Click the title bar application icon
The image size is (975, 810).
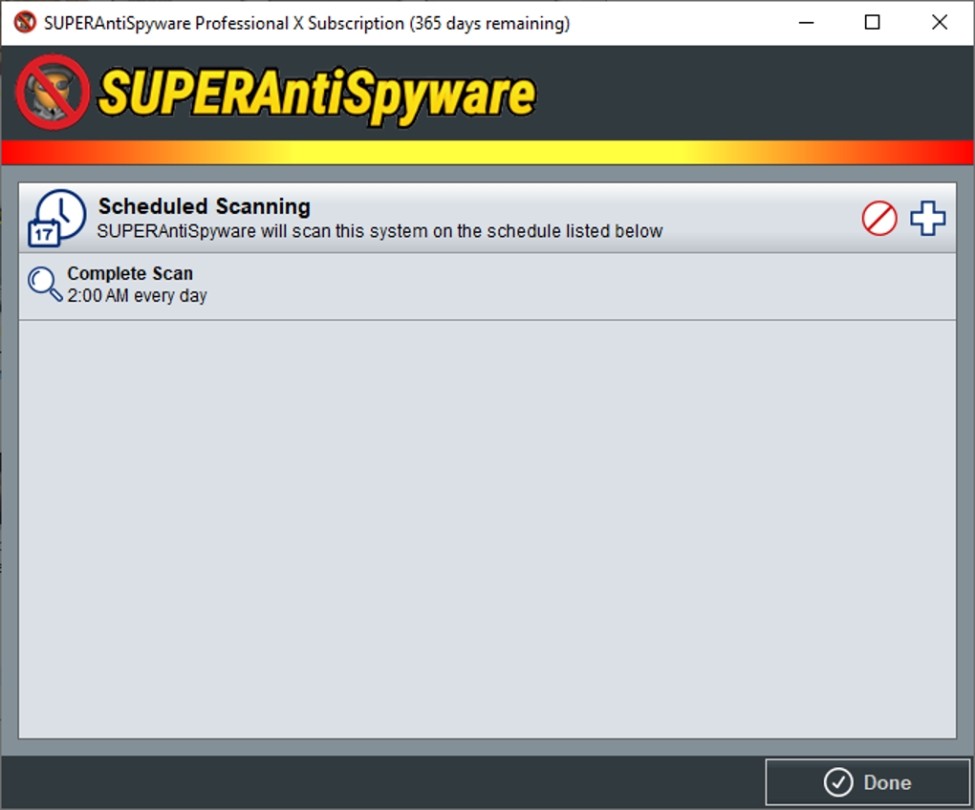click(x=25, y=22)
